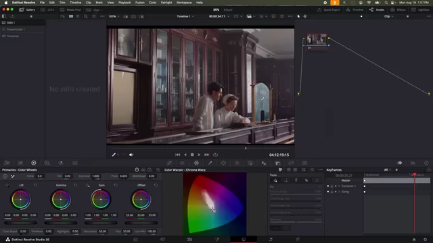Open the RGB Mixer palette
433x243 pixels.
(x=61, y=163)
